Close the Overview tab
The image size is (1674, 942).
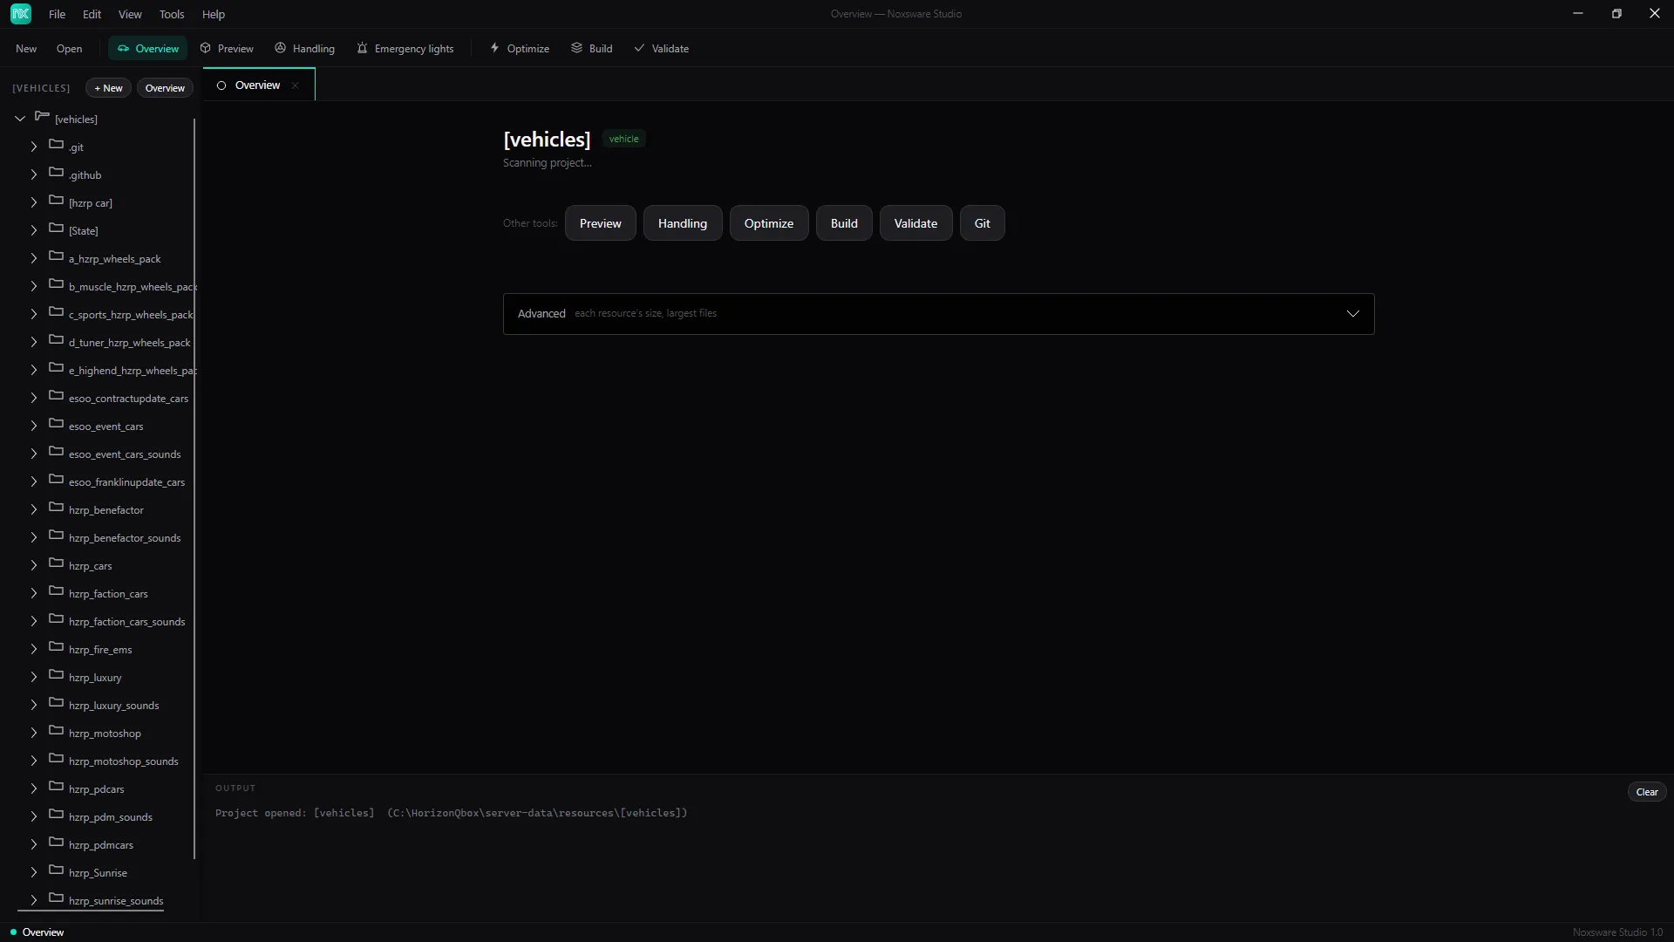(x=296, y=85)
